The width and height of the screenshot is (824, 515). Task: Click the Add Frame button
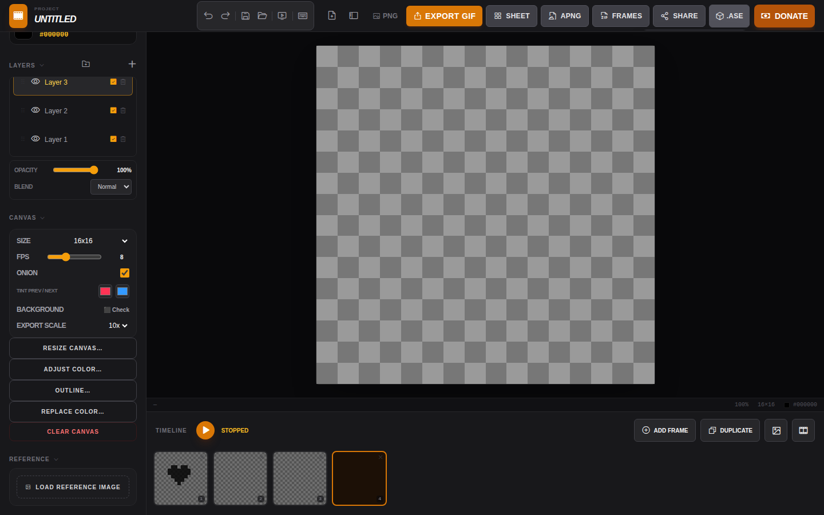[x=665, y=430]
